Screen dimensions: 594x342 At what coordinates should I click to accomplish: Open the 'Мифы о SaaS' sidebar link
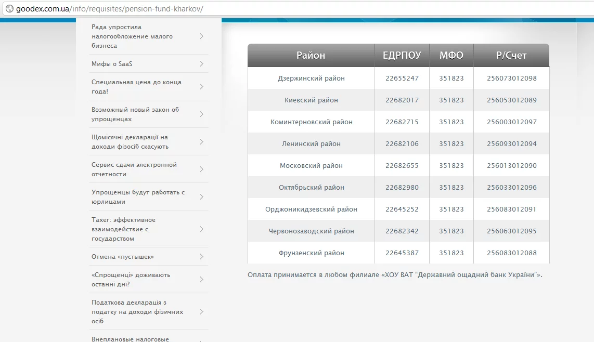(112, 63)
